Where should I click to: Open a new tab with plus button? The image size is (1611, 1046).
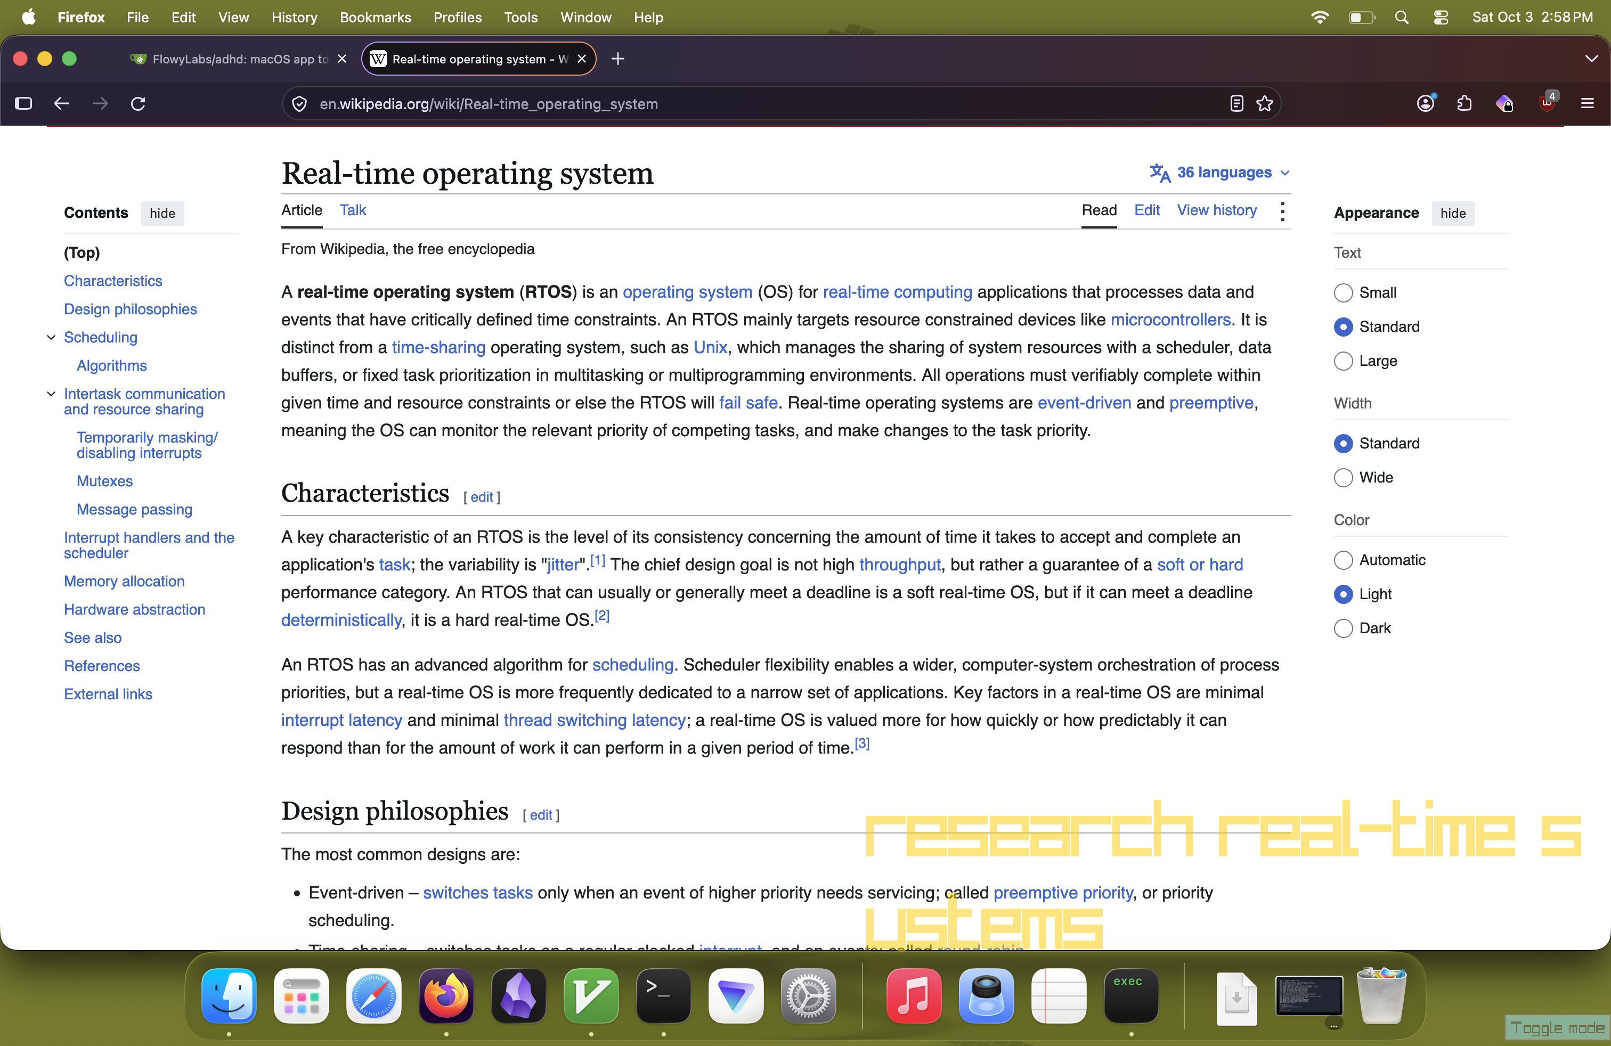(x=617, y=59)
